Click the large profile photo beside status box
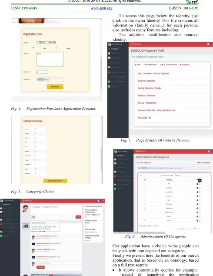Image resolution: width=213 pixels, height=276 pixels. pyautogui.click(x=26, y=208)
